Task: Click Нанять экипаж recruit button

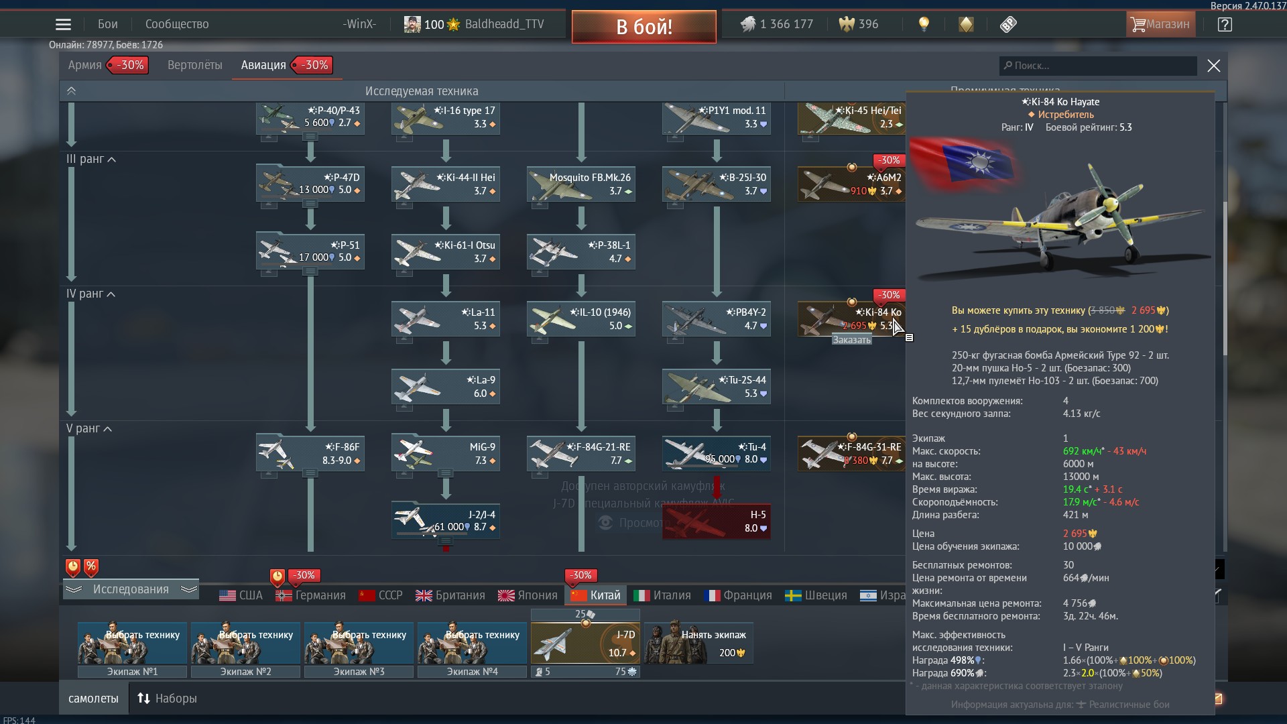Action: 698,644
